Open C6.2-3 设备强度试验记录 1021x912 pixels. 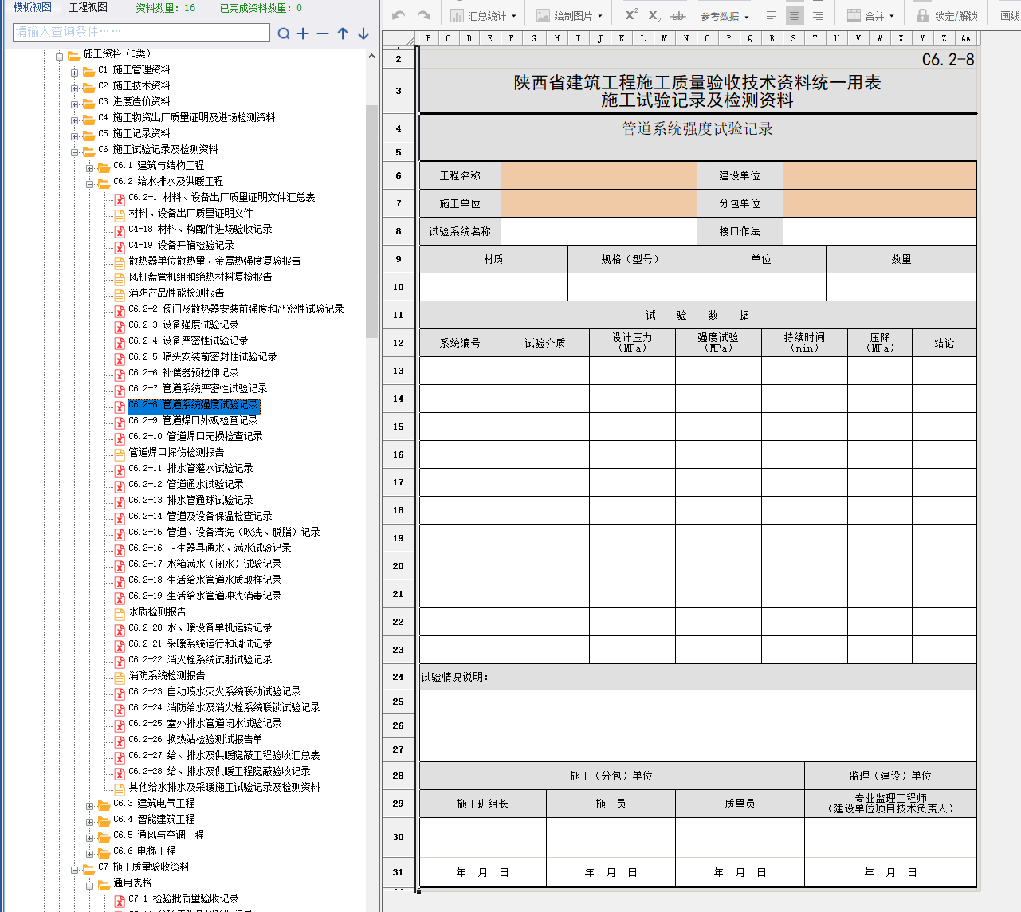183,324
